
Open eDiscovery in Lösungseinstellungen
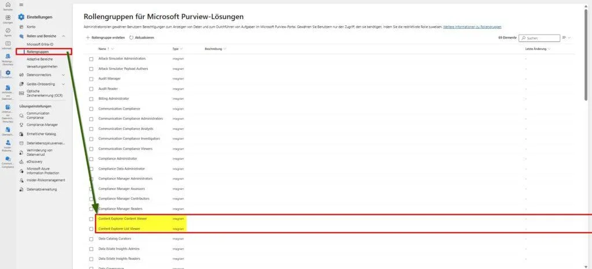[35, 162]
